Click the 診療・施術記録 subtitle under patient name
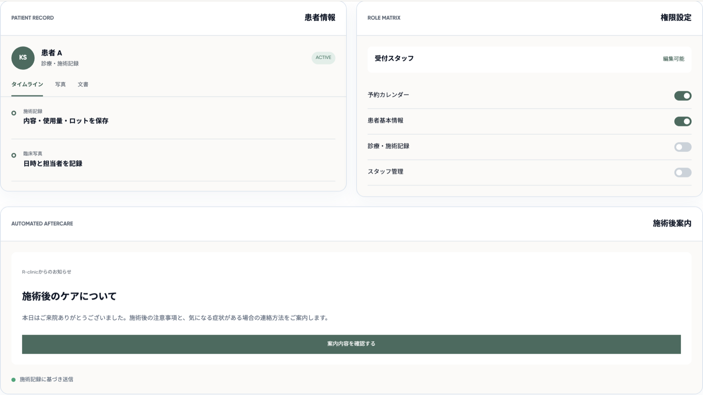This screenshot has width=703, height=395. (x=60, y=64)
